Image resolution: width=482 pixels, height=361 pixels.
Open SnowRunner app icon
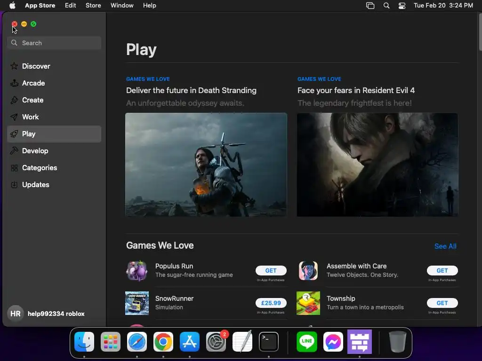click(137, 303)
